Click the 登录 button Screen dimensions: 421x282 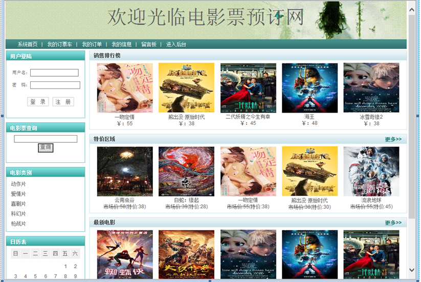click(x=38, y=102)
